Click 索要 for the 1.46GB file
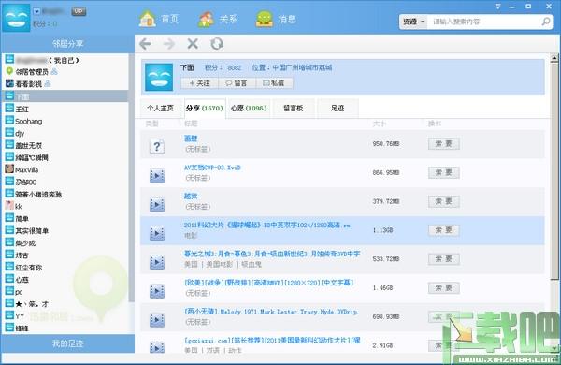The width and height of the screenshot is (561, 365). click(x=443, y=287)
